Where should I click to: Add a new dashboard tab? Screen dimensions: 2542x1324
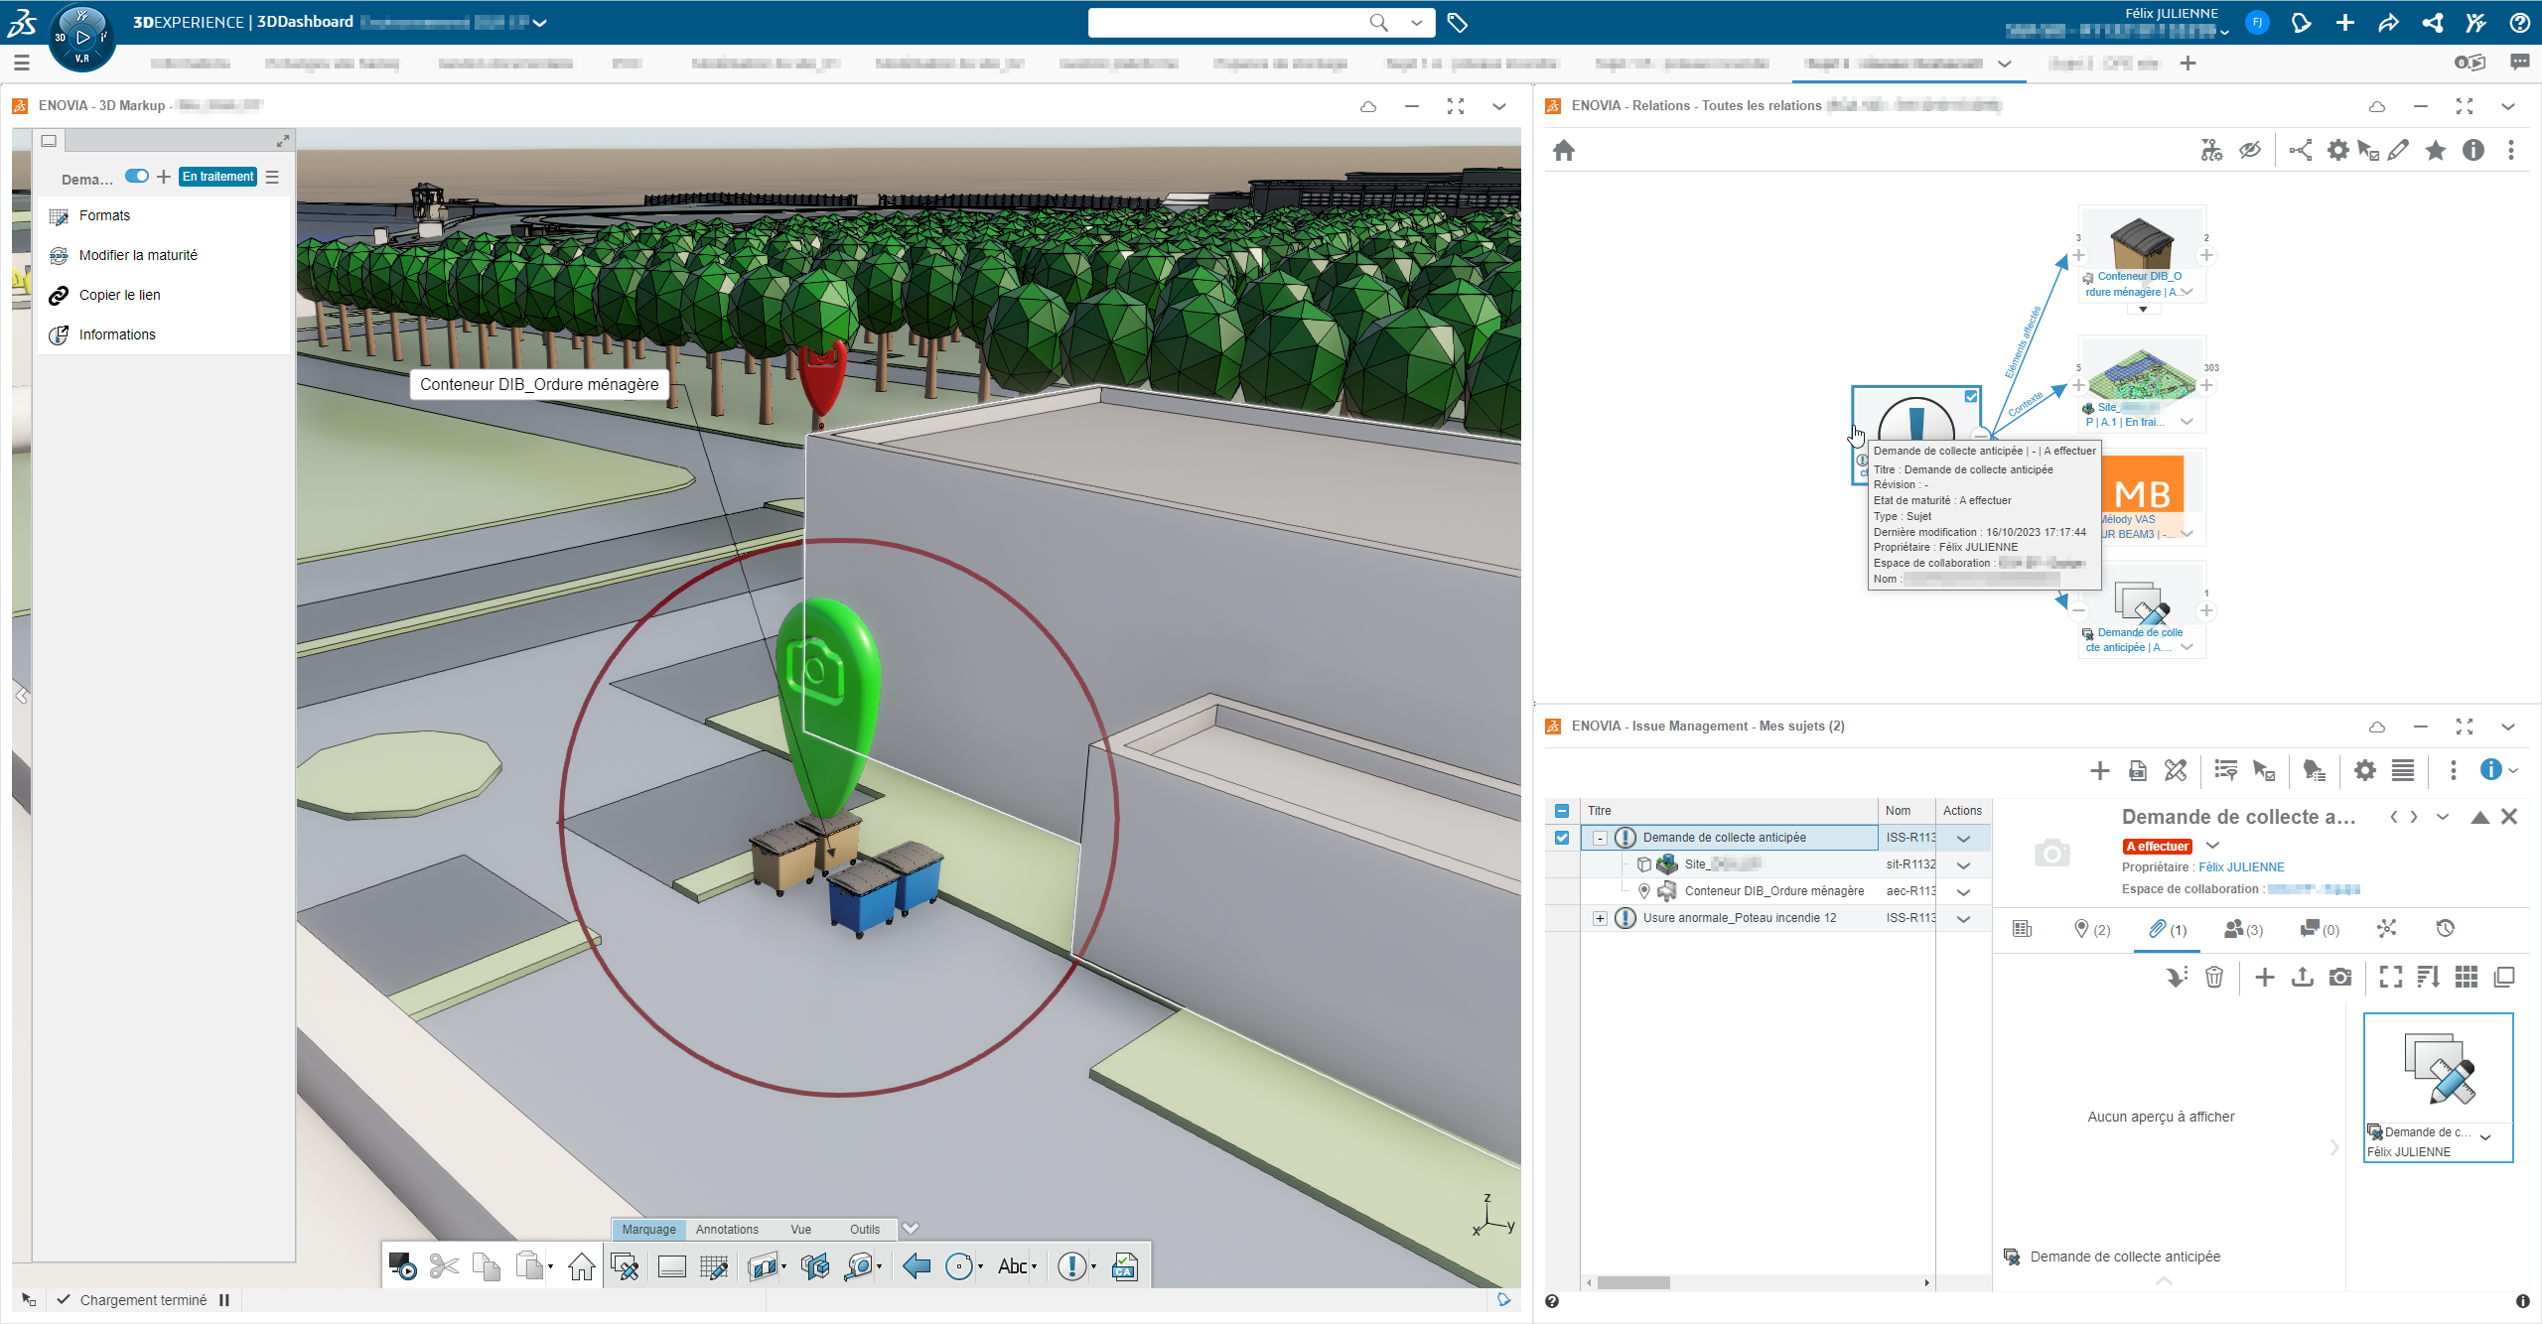click(x=2188, y=64)
